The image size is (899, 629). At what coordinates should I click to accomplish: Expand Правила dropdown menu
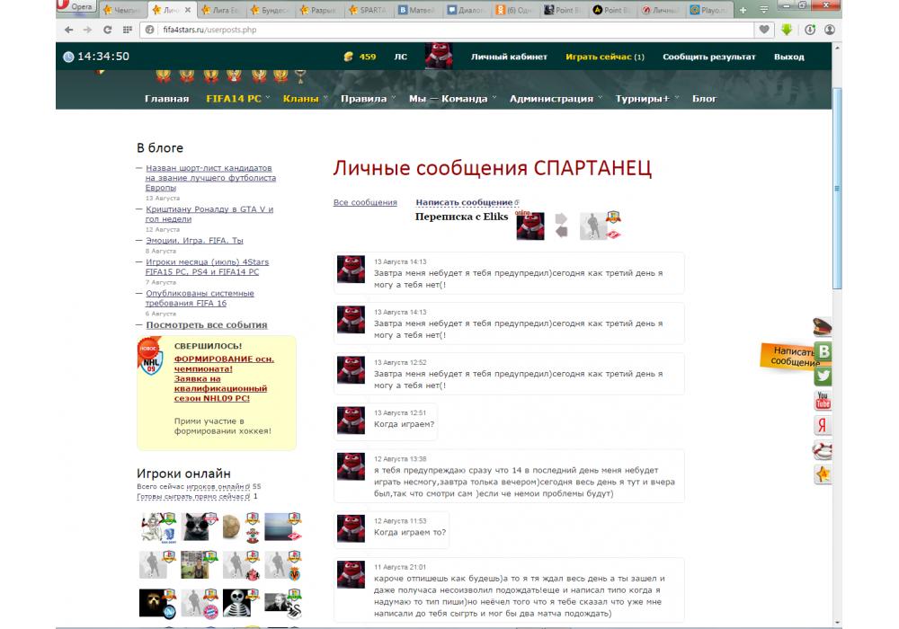(x=368, y=99)
